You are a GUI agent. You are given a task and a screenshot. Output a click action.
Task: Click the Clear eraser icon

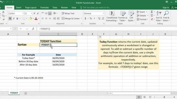pyautogui.click(x=152, y=19)
